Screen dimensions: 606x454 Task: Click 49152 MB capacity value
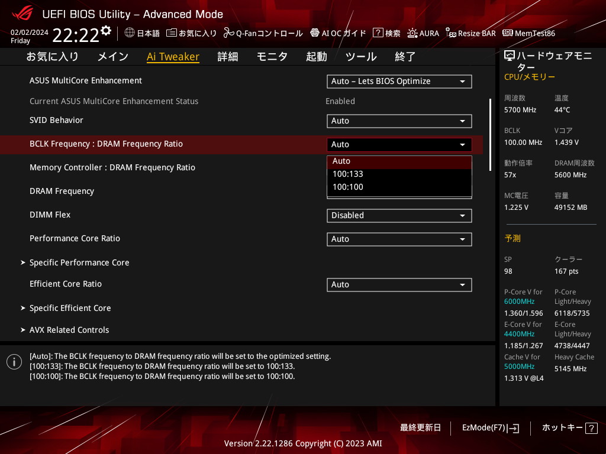[571, 207]
